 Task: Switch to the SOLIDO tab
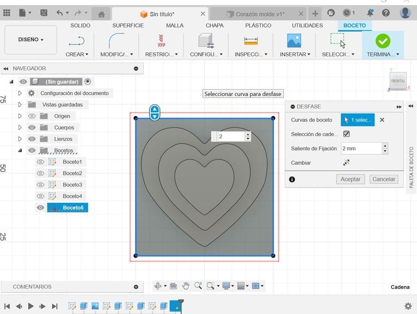click(80, 25)
